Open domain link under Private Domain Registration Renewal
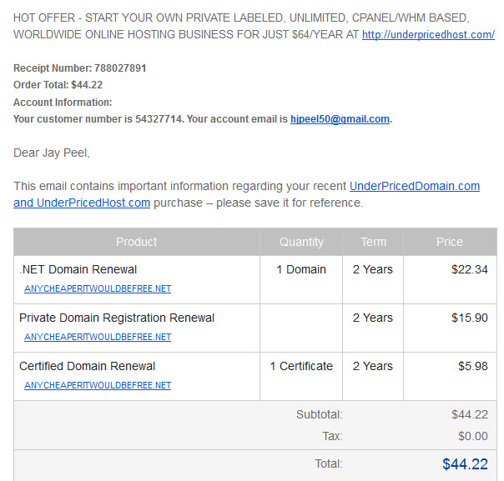This screenshot has height=481, width=504. 98,337
